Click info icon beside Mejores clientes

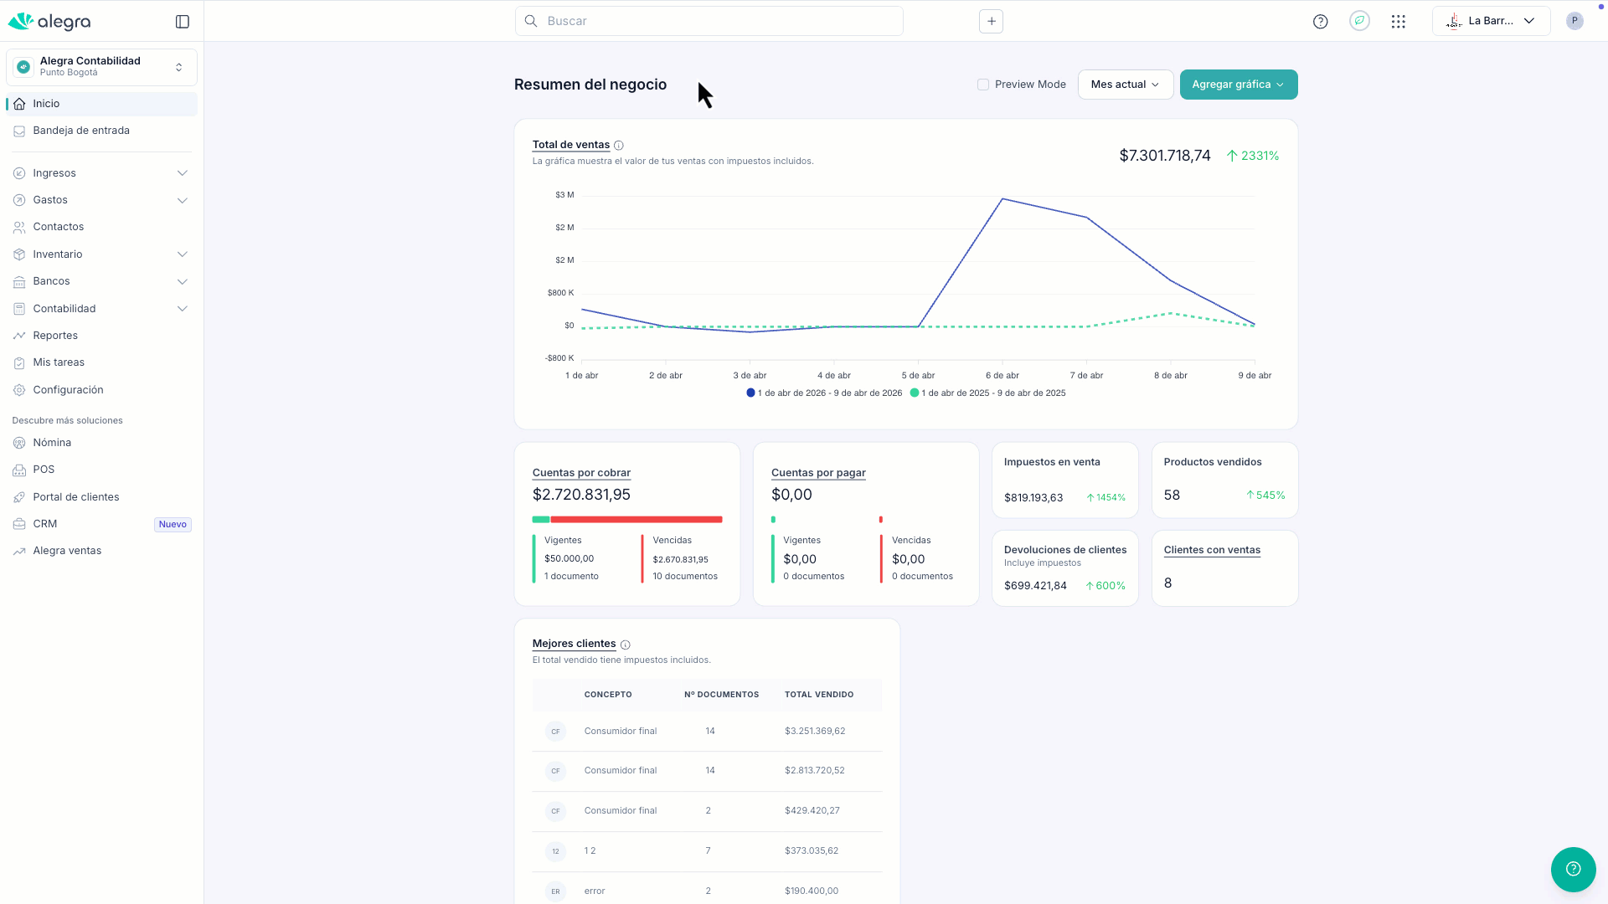coord(626,645)
